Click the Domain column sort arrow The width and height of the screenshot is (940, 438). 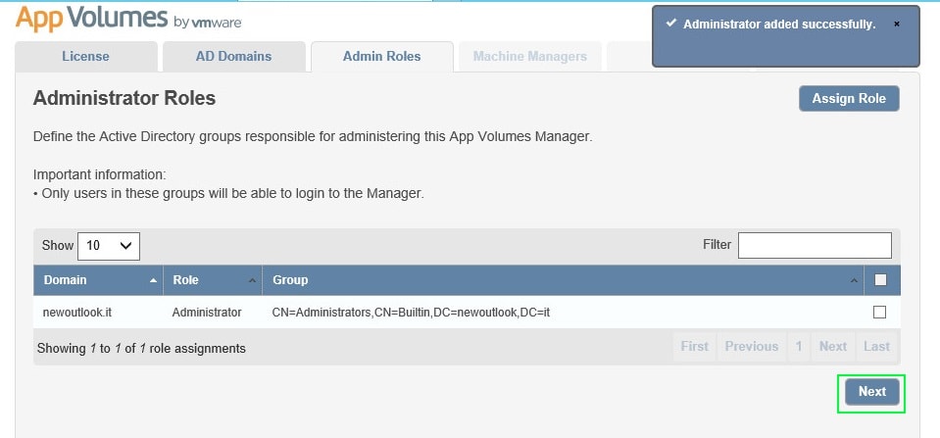(153, 281)
